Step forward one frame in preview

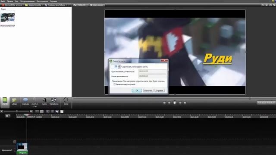(x=180, y=102)
